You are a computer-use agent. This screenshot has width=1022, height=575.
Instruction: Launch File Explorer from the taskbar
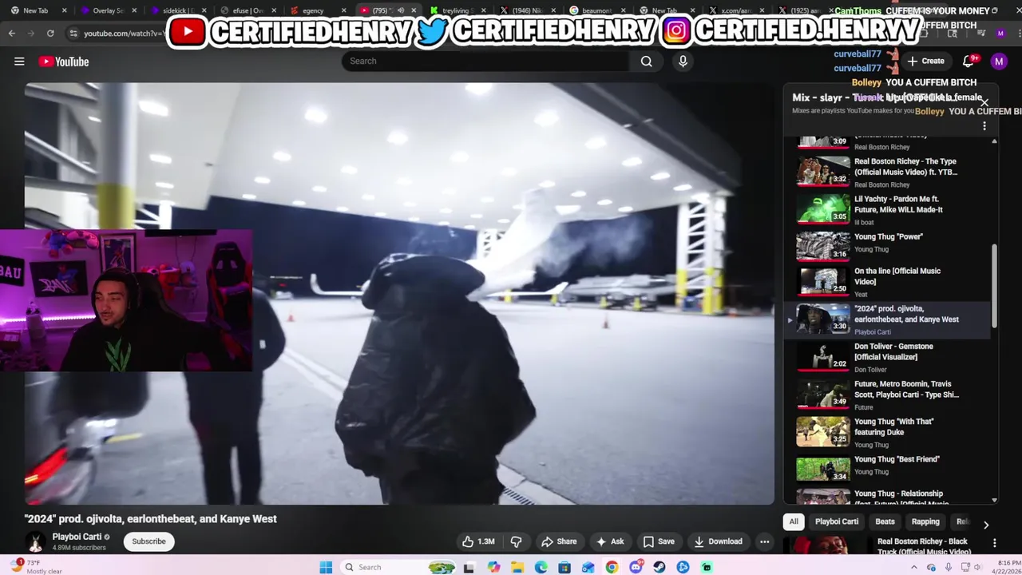click(x=517, y=567)
